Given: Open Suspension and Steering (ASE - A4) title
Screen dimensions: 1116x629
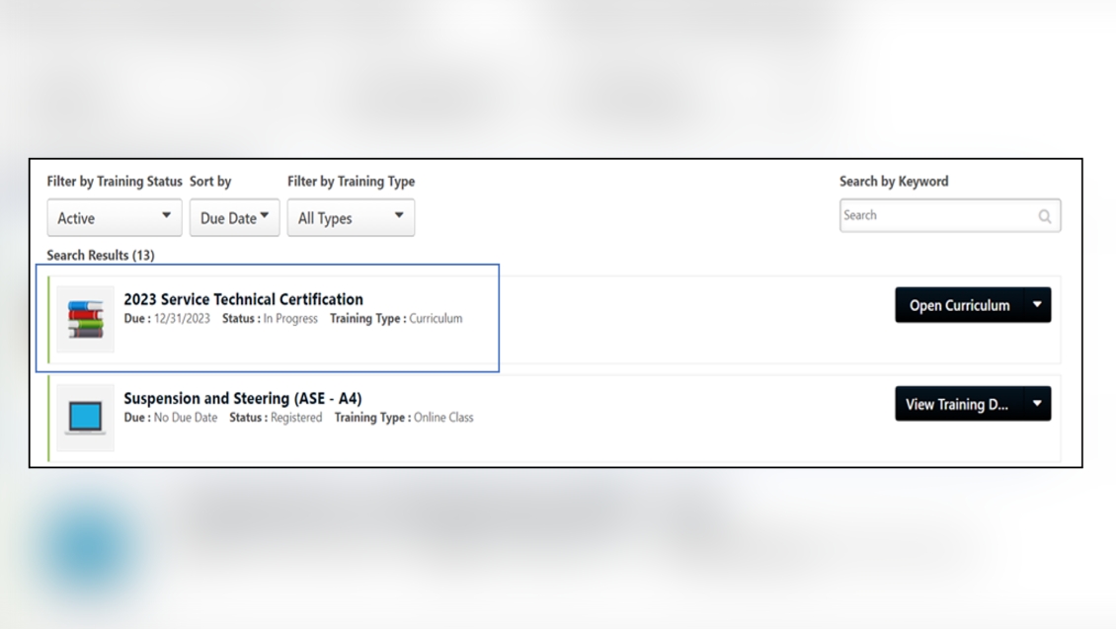Looking at the screenshot, I should coord(242,399).
